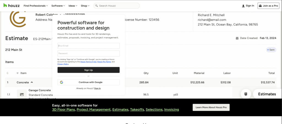Click the Qty column header
Screen dimensions: 282x124
point(146,73)
